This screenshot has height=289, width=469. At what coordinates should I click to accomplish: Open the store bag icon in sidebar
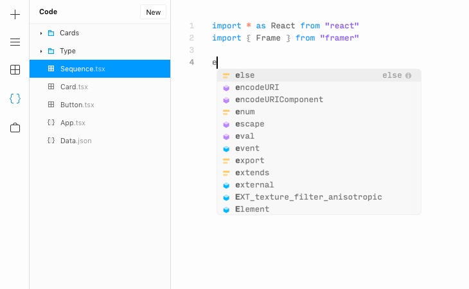click(15, 127)
